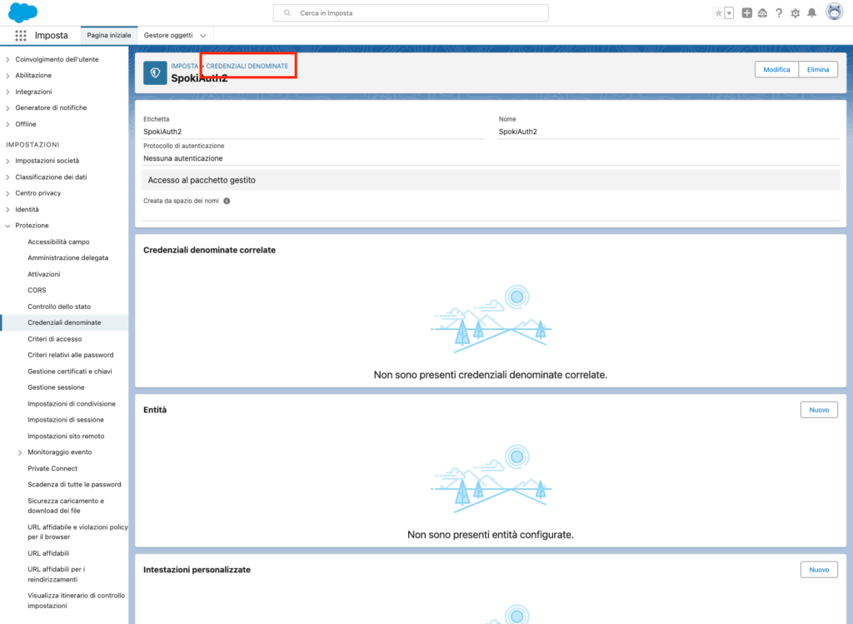Follow the Credenziali Denominate breadcrumb link
The width and height of the screenshot is (853, 624).
pyautogui.click(x=247, y=65)
